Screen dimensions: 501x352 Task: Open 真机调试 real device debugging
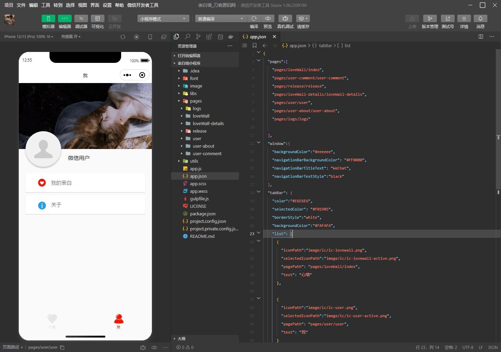coord(285,18)
